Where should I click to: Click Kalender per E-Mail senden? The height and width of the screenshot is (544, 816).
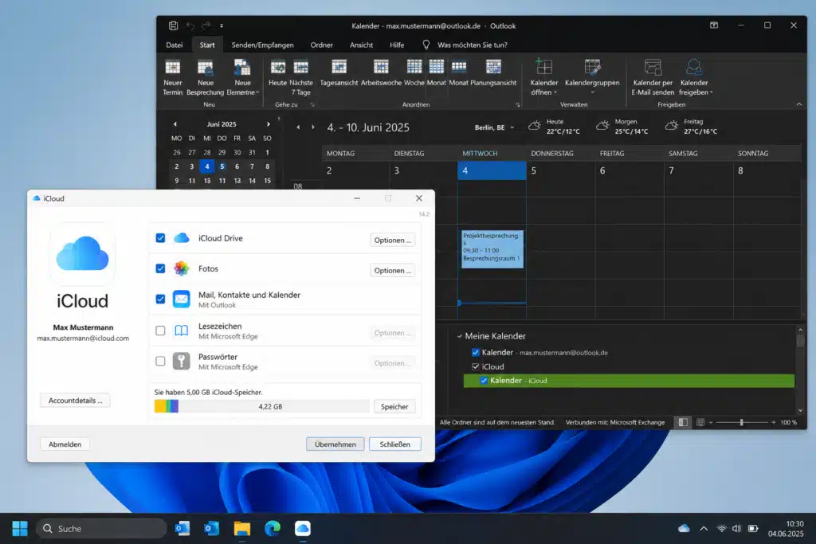pos(653,77)
